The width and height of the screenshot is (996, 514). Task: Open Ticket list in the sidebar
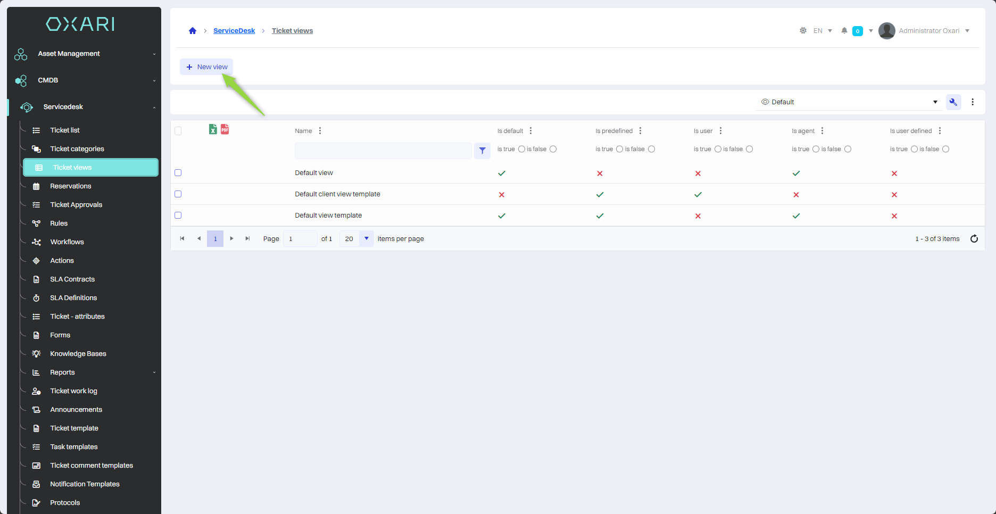(x=65, y=130)
